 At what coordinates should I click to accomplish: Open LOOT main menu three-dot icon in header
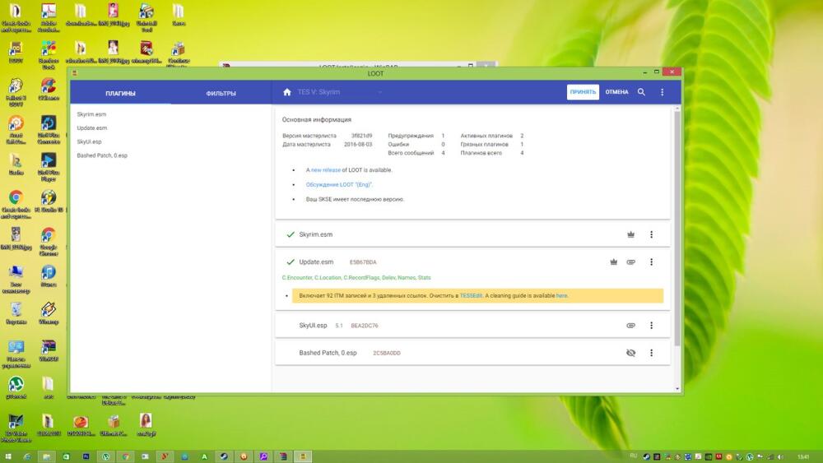pyautogui.click(x=662, y=92)
